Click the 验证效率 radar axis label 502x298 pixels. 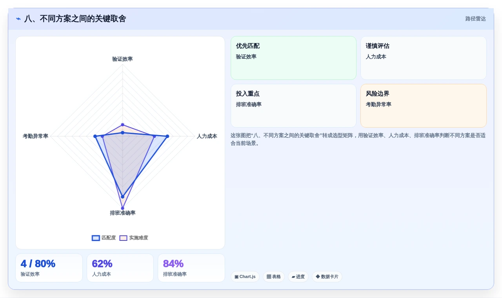(122, 59)
